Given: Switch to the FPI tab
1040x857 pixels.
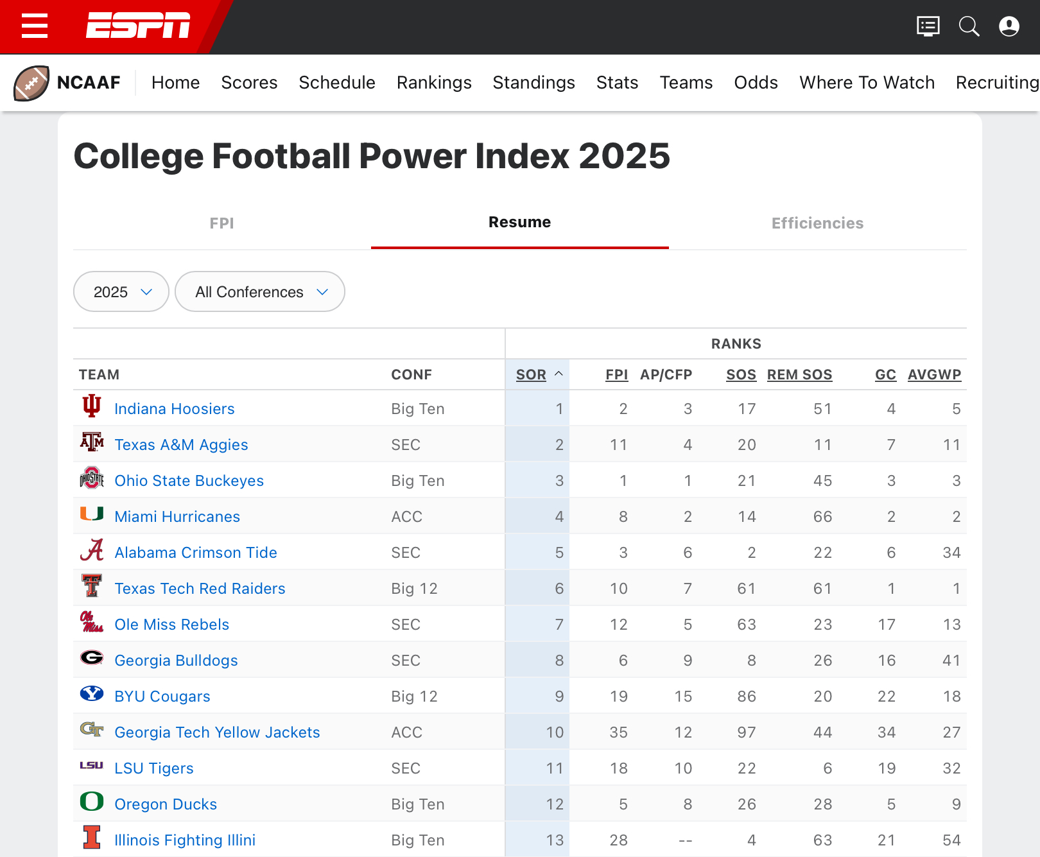Looking at the screenshot, I should coord(221,223).
